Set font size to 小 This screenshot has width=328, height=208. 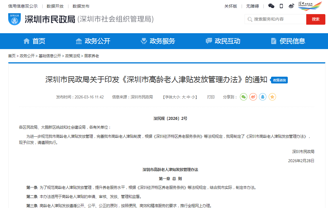coord(193,97)
